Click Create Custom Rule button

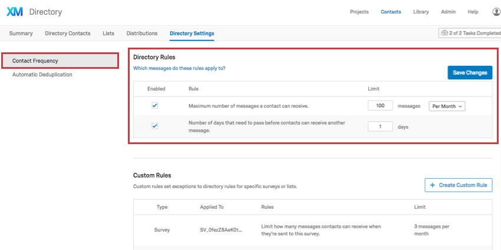pyautogui.click(x=459, y=185)
